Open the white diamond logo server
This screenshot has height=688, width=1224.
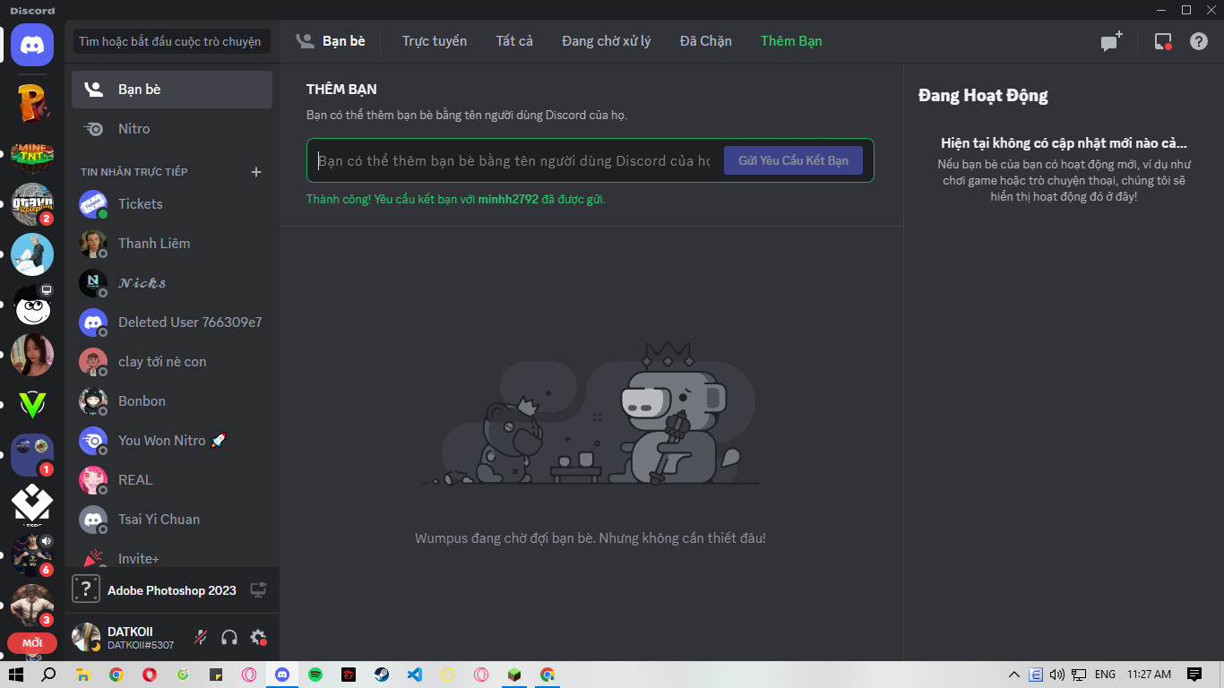32,505
